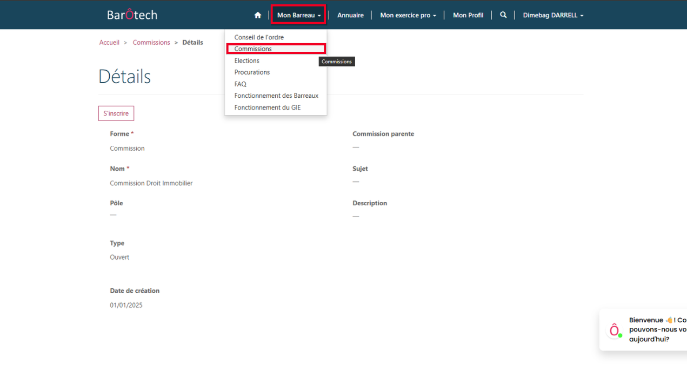Select Conseil de l'ordre menu entry
Image resolution: width=687 pixels, height=378 pixels.
[x=259, y=37]
